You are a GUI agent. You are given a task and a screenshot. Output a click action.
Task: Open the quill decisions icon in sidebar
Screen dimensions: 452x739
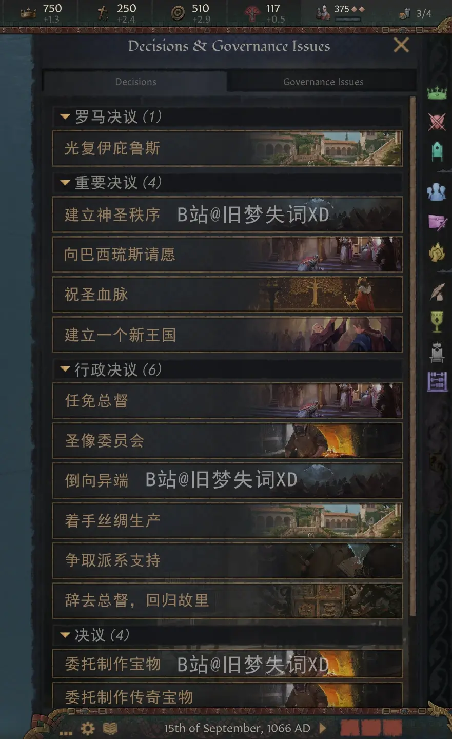(x=437, y=292)
